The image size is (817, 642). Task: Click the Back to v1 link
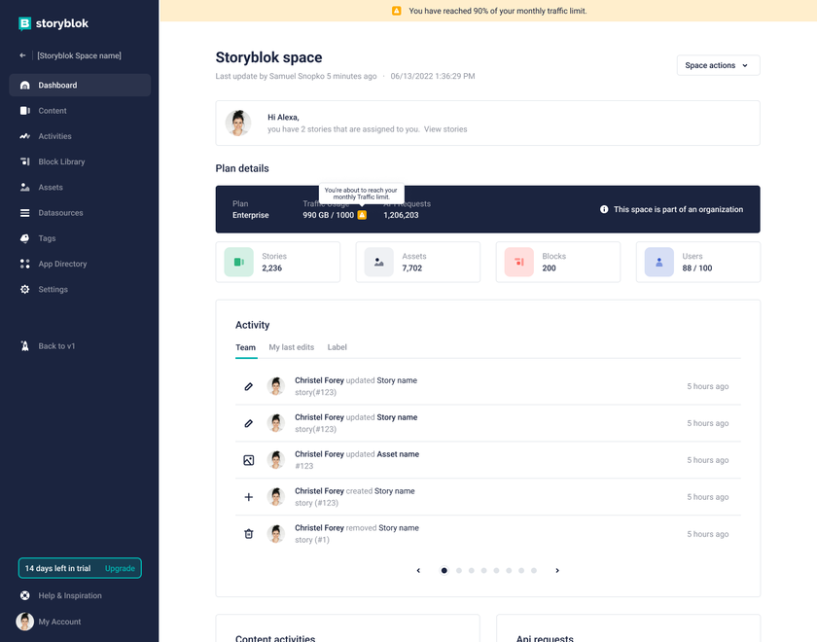[x=56, y=346]
